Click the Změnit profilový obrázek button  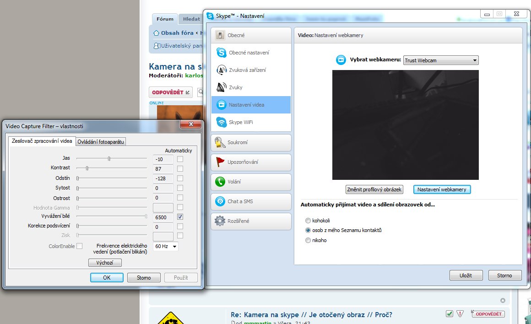point(374,189)
